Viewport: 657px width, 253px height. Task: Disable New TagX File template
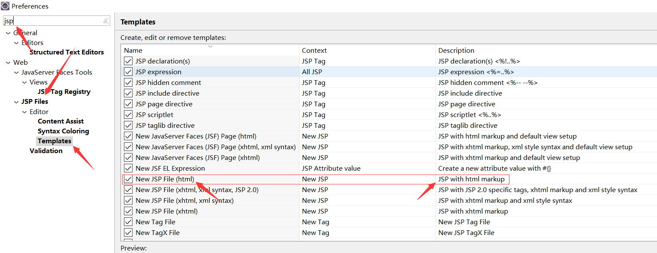[128, 233]
